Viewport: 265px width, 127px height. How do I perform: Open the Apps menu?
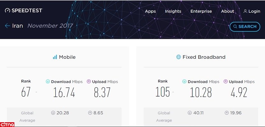tap(150, 11)
